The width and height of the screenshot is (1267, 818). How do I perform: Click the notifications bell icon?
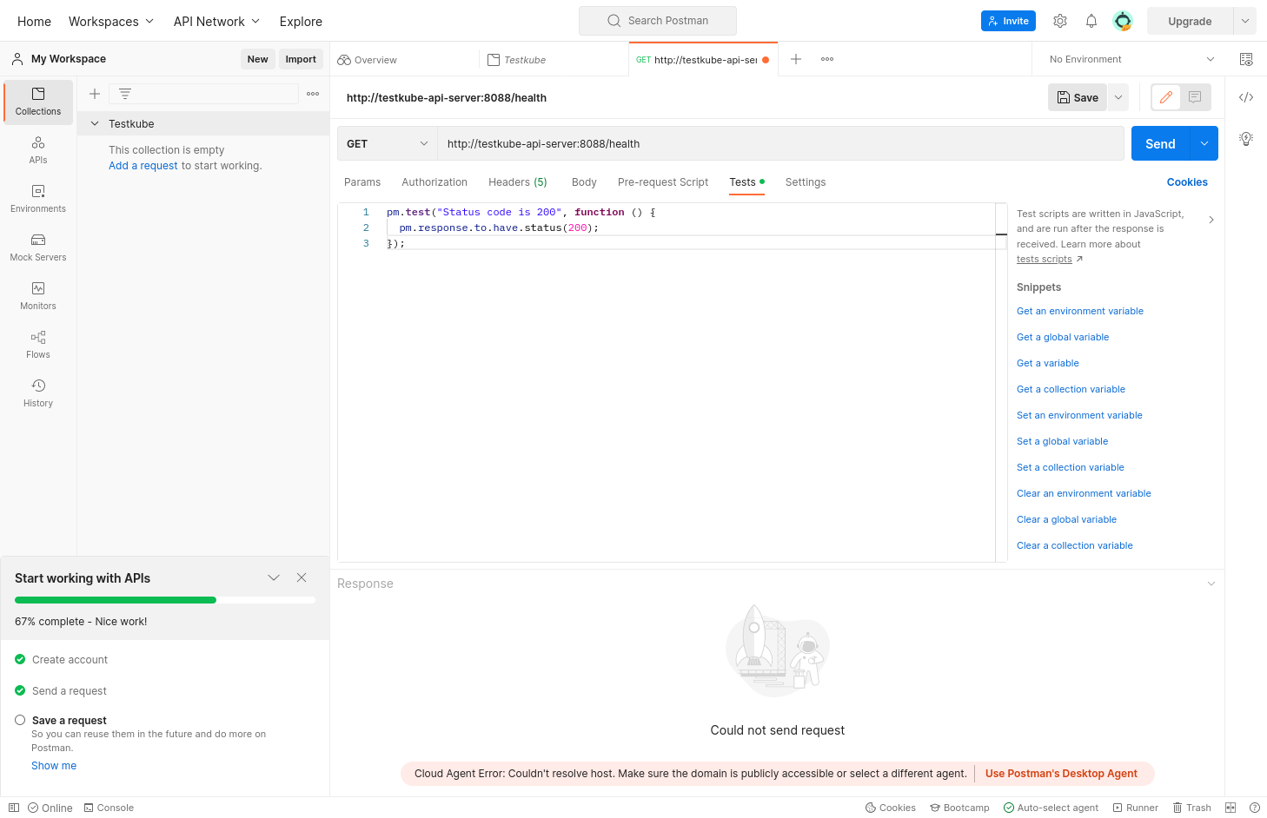[x=1091, y=21]
